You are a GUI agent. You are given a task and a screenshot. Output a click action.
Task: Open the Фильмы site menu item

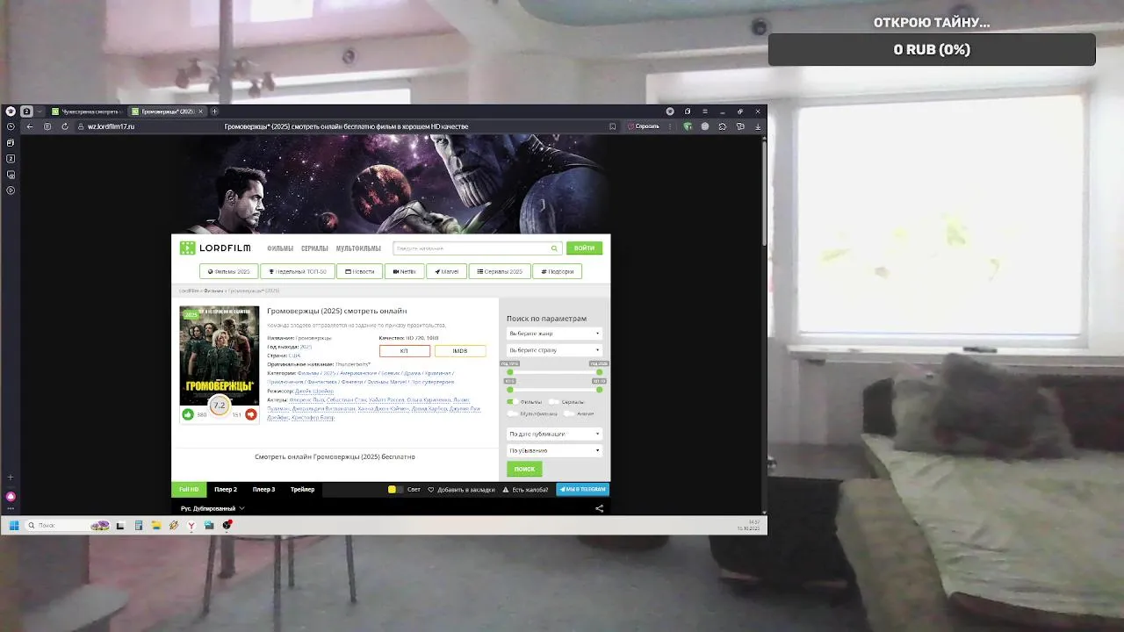[x=280, y=248]
